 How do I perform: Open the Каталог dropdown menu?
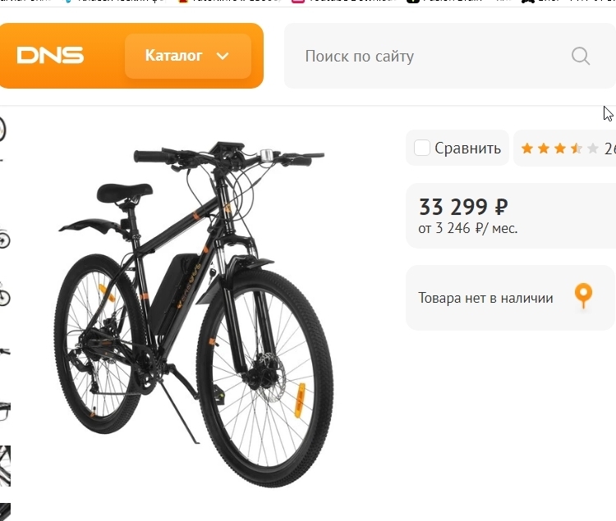188,56
